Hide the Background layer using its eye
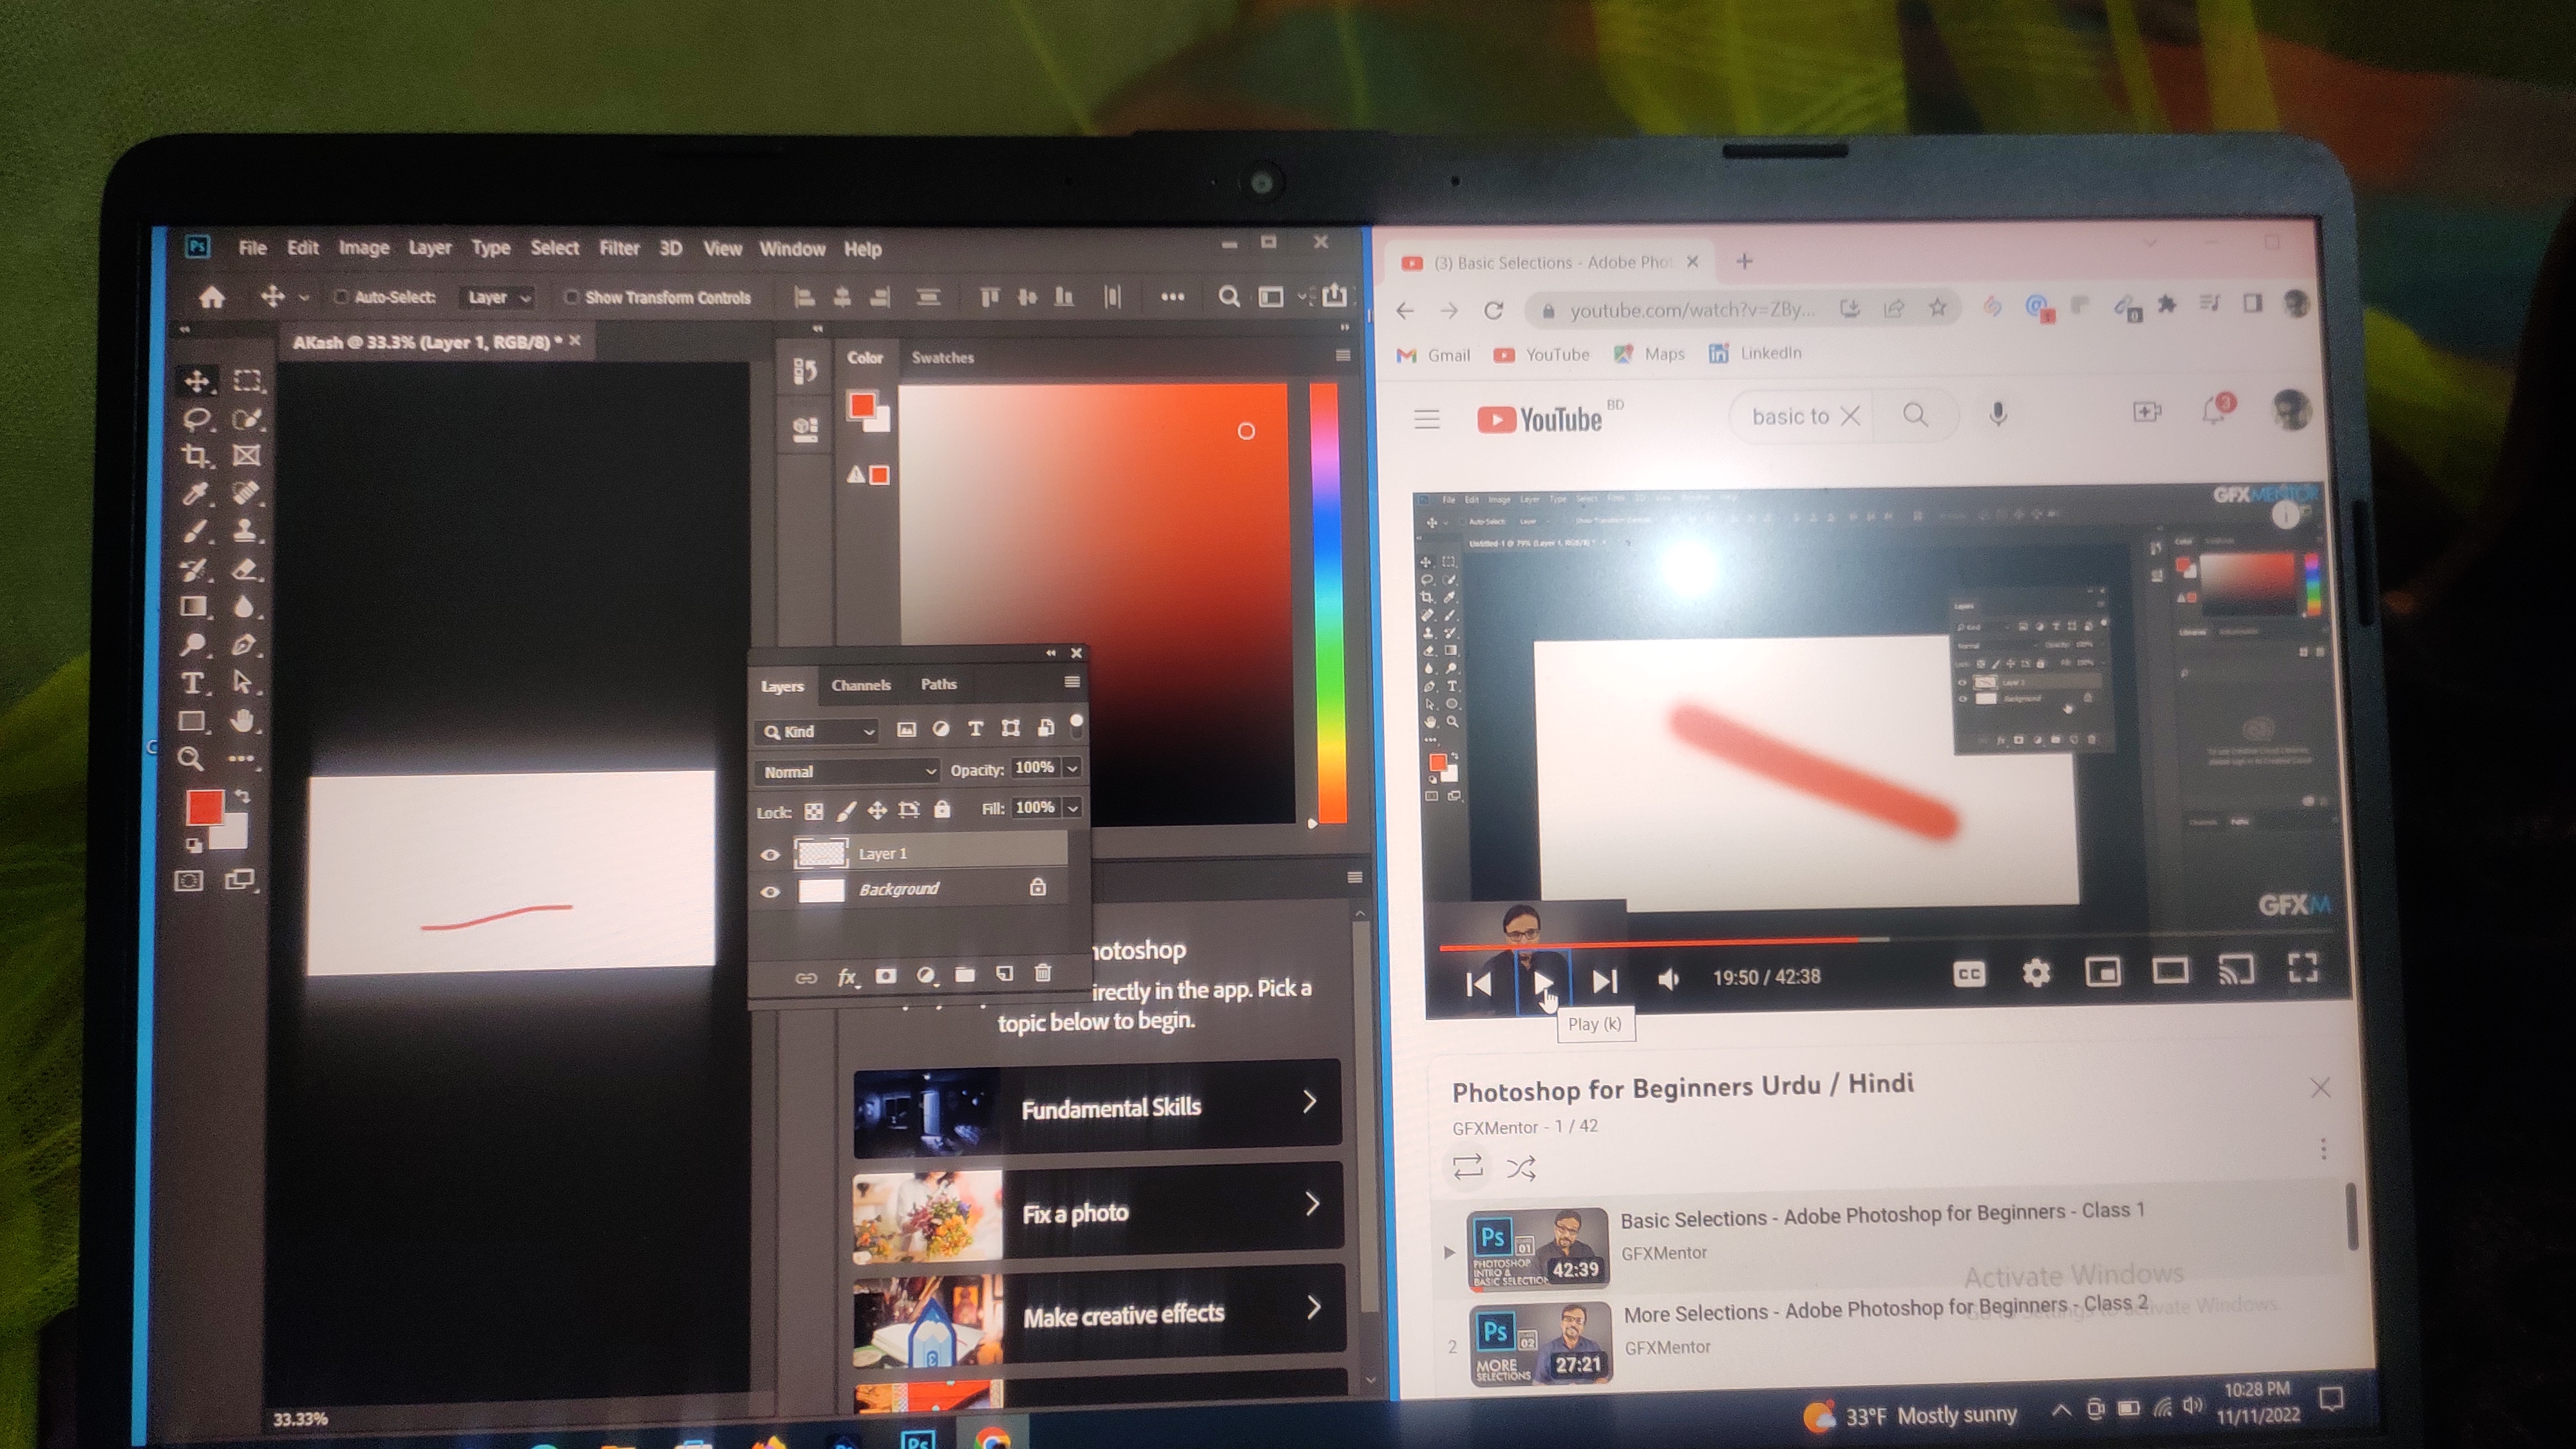Image resolution: width=2576 pixels, height=1449 pixels. (x=770, y=892)
